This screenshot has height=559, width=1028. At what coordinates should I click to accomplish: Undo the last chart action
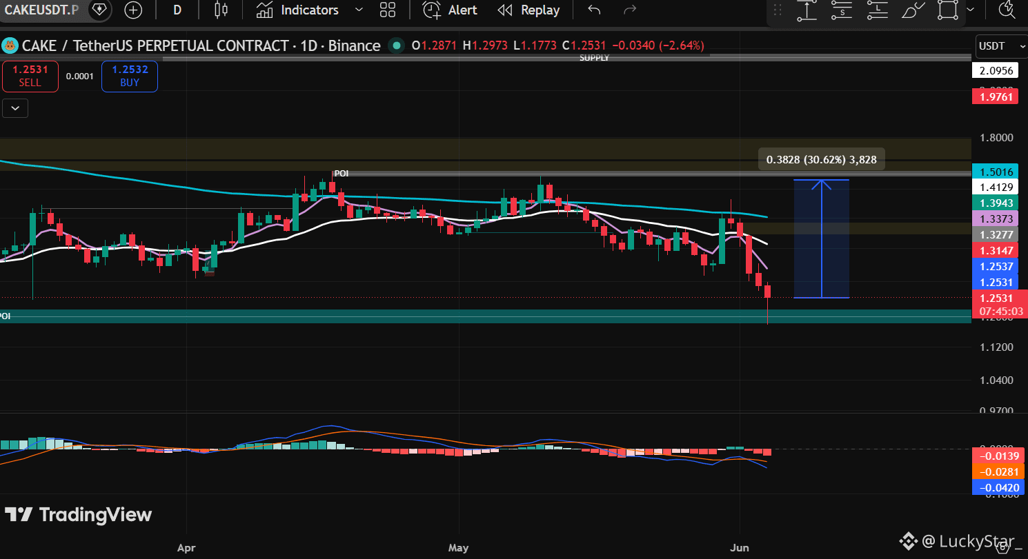(594, 10)
